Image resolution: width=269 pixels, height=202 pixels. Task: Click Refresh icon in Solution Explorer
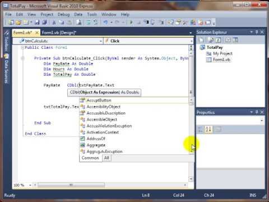click(x=218, y=40)
